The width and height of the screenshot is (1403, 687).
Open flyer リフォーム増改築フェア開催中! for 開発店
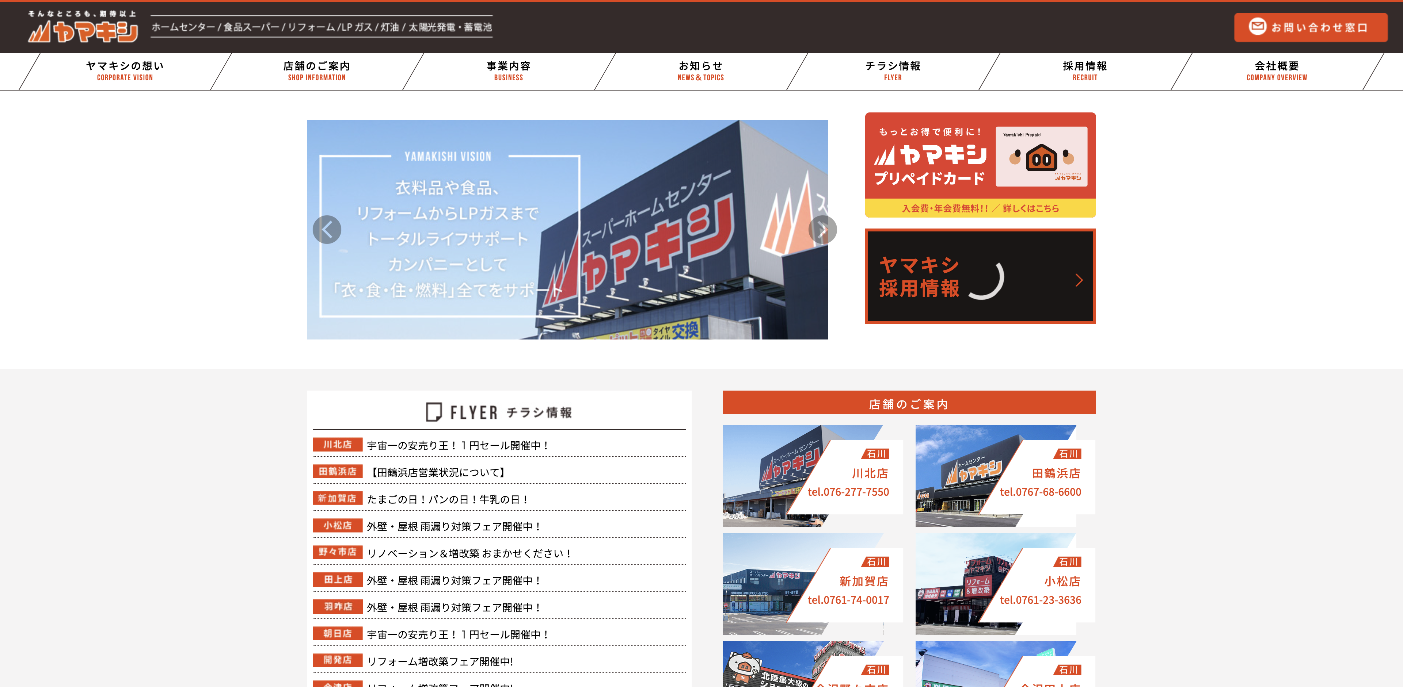440,661
